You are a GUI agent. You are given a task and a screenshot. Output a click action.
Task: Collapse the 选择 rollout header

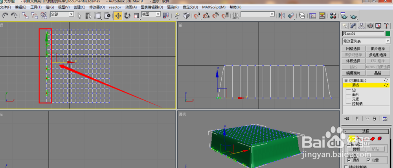pos(366,131)
